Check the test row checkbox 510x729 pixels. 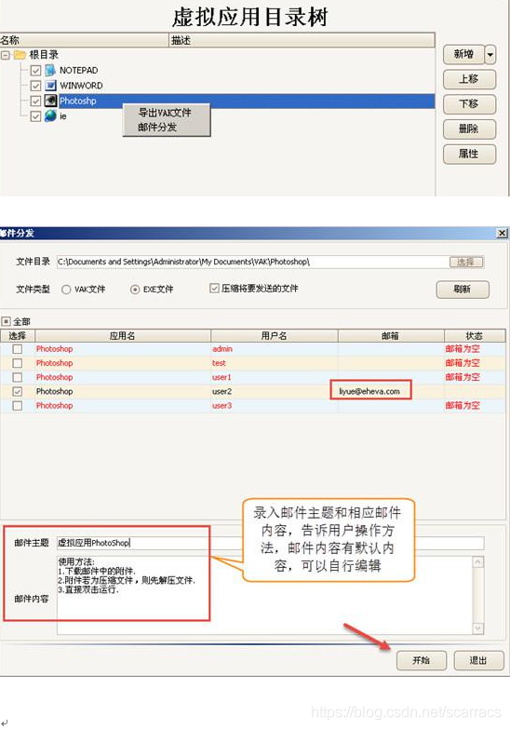click(17, 363)
